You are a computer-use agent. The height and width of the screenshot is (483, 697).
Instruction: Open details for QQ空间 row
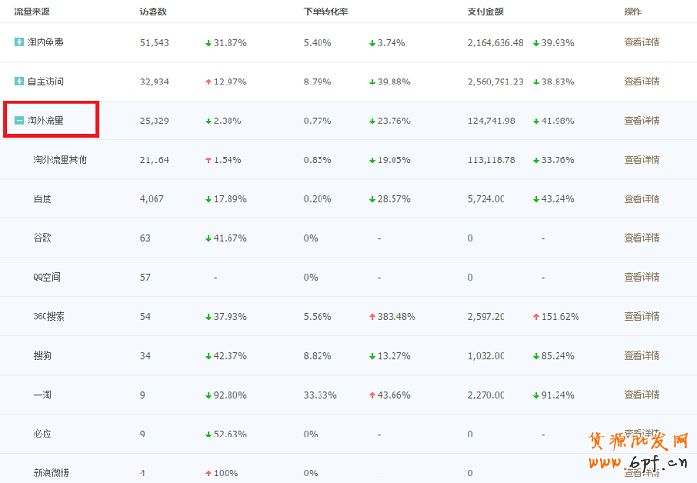point(641,277)
